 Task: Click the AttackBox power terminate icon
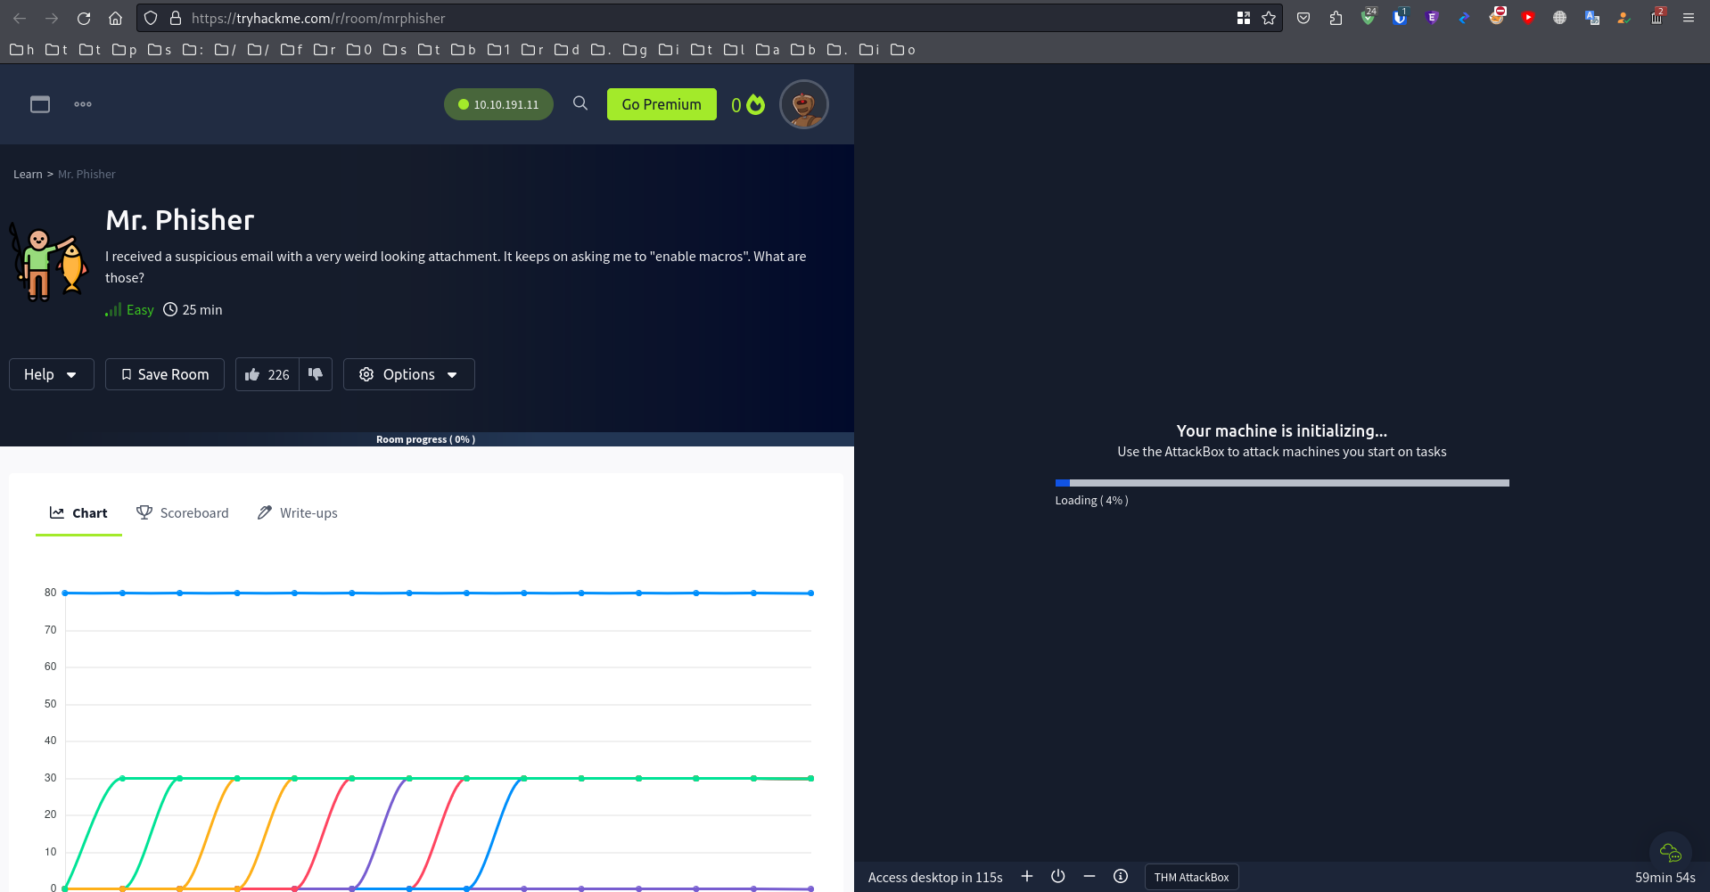(1058, 877)
